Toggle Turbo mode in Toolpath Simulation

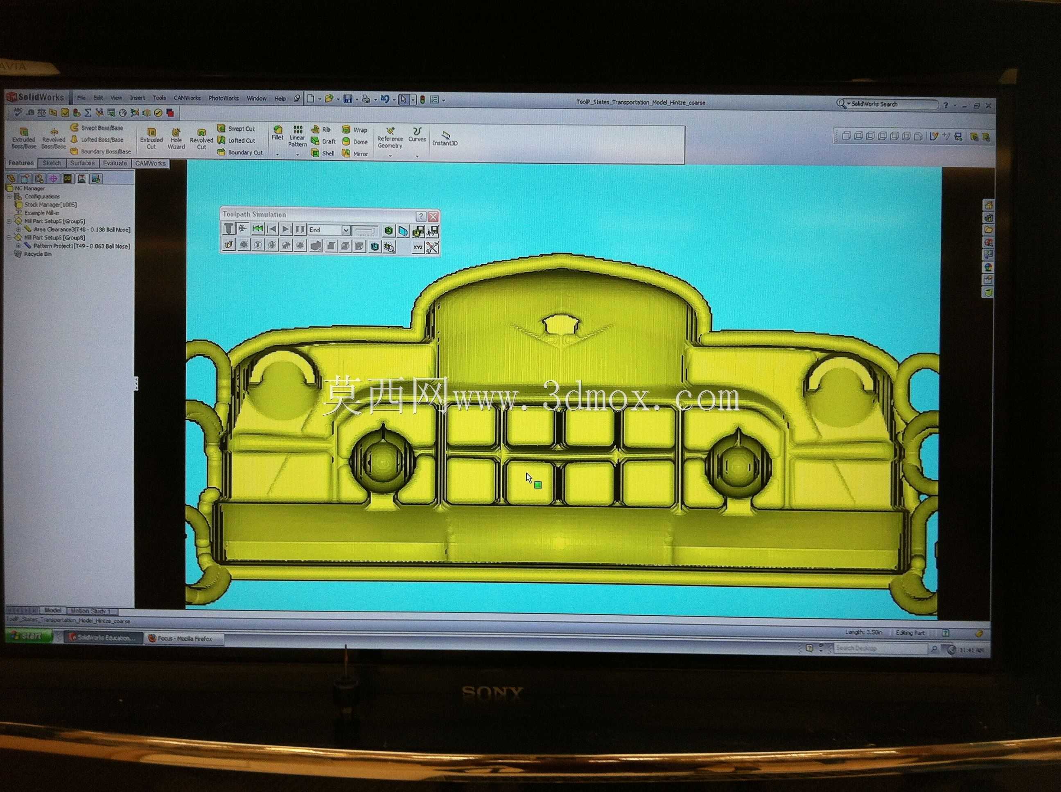pyautogui.click(x=243, y=229)
